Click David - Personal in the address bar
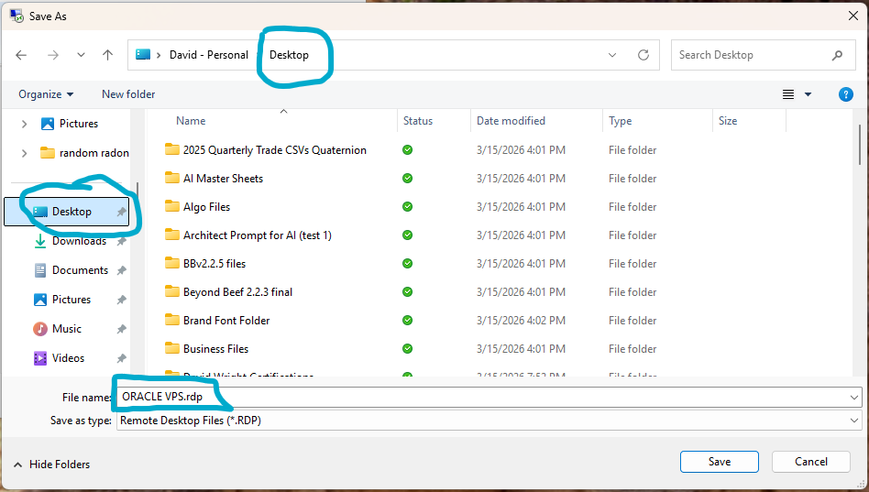Screen dimensions: 869x492 pyautogui.click(x=209, y=55)
